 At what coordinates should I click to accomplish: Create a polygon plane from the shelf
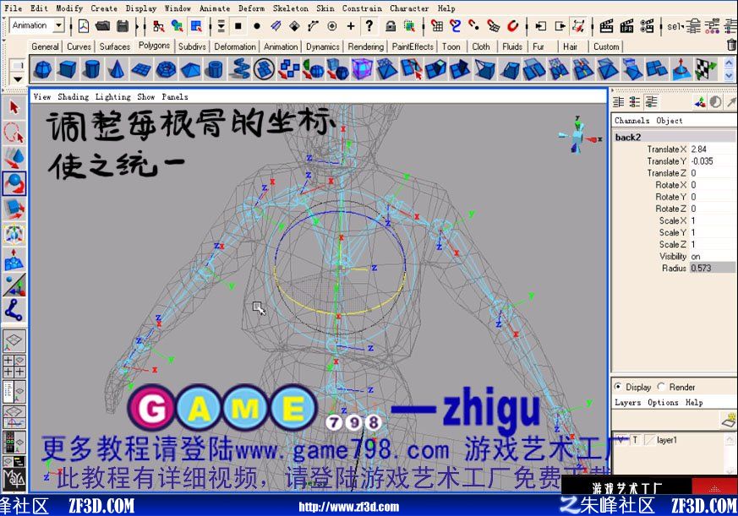coord(141,69)
